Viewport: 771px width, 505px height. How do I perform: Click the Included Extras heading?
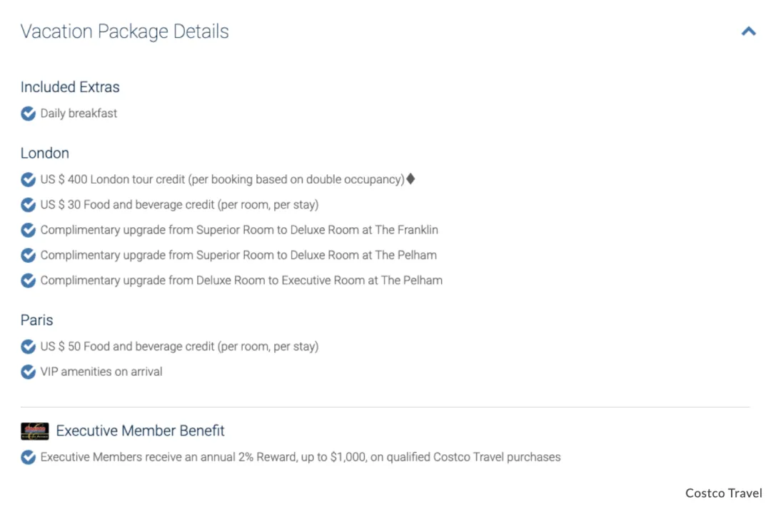pos(70,87)
